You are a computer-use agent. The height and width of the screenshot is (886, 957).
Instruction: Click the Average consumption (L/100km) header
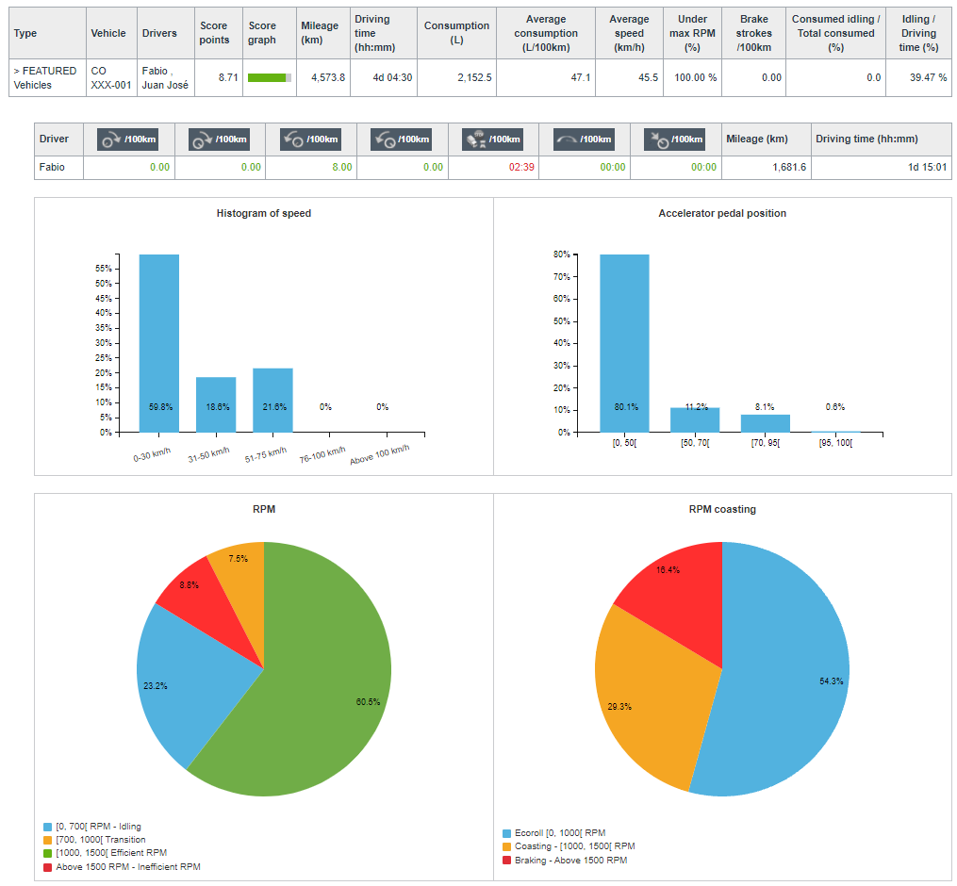[546, 33]
